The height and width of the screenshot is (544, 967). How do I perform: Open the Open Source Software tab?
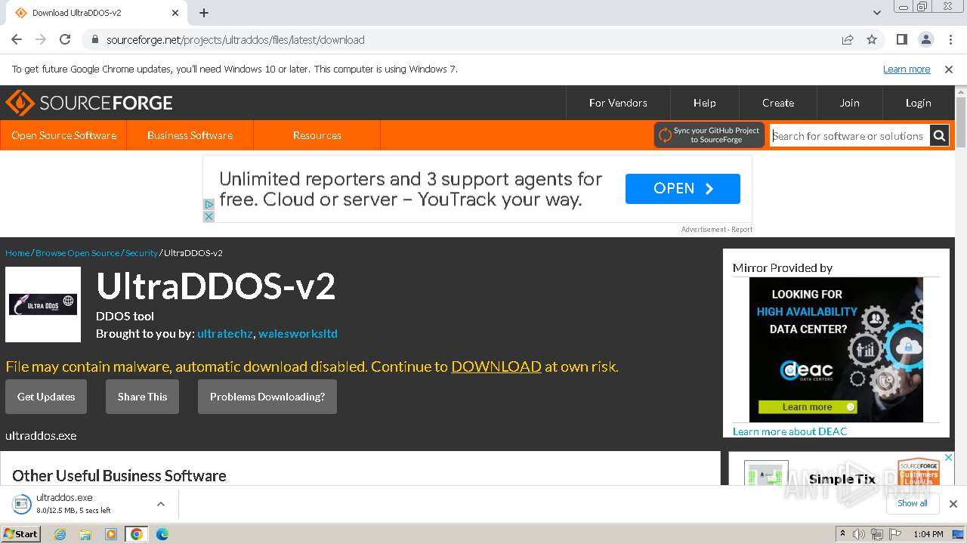click(x=63, y=135)
